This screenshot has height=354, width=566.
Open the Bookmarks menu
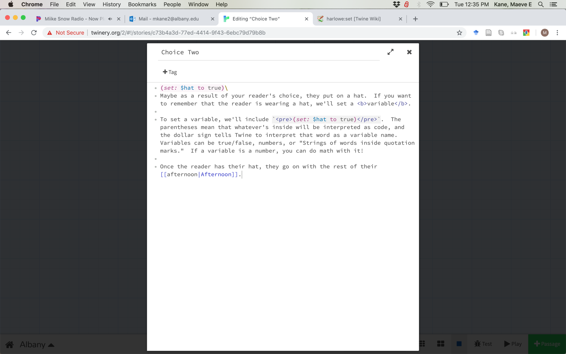[142, 4]
